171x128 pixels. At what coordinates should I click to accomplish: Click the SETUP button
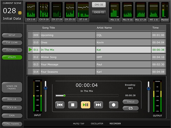12,35
